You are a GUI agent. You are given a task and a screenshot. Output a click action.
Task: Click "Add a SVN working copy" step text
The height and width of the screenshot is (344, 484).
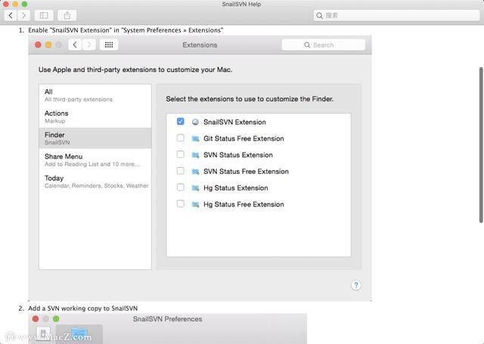82,308
